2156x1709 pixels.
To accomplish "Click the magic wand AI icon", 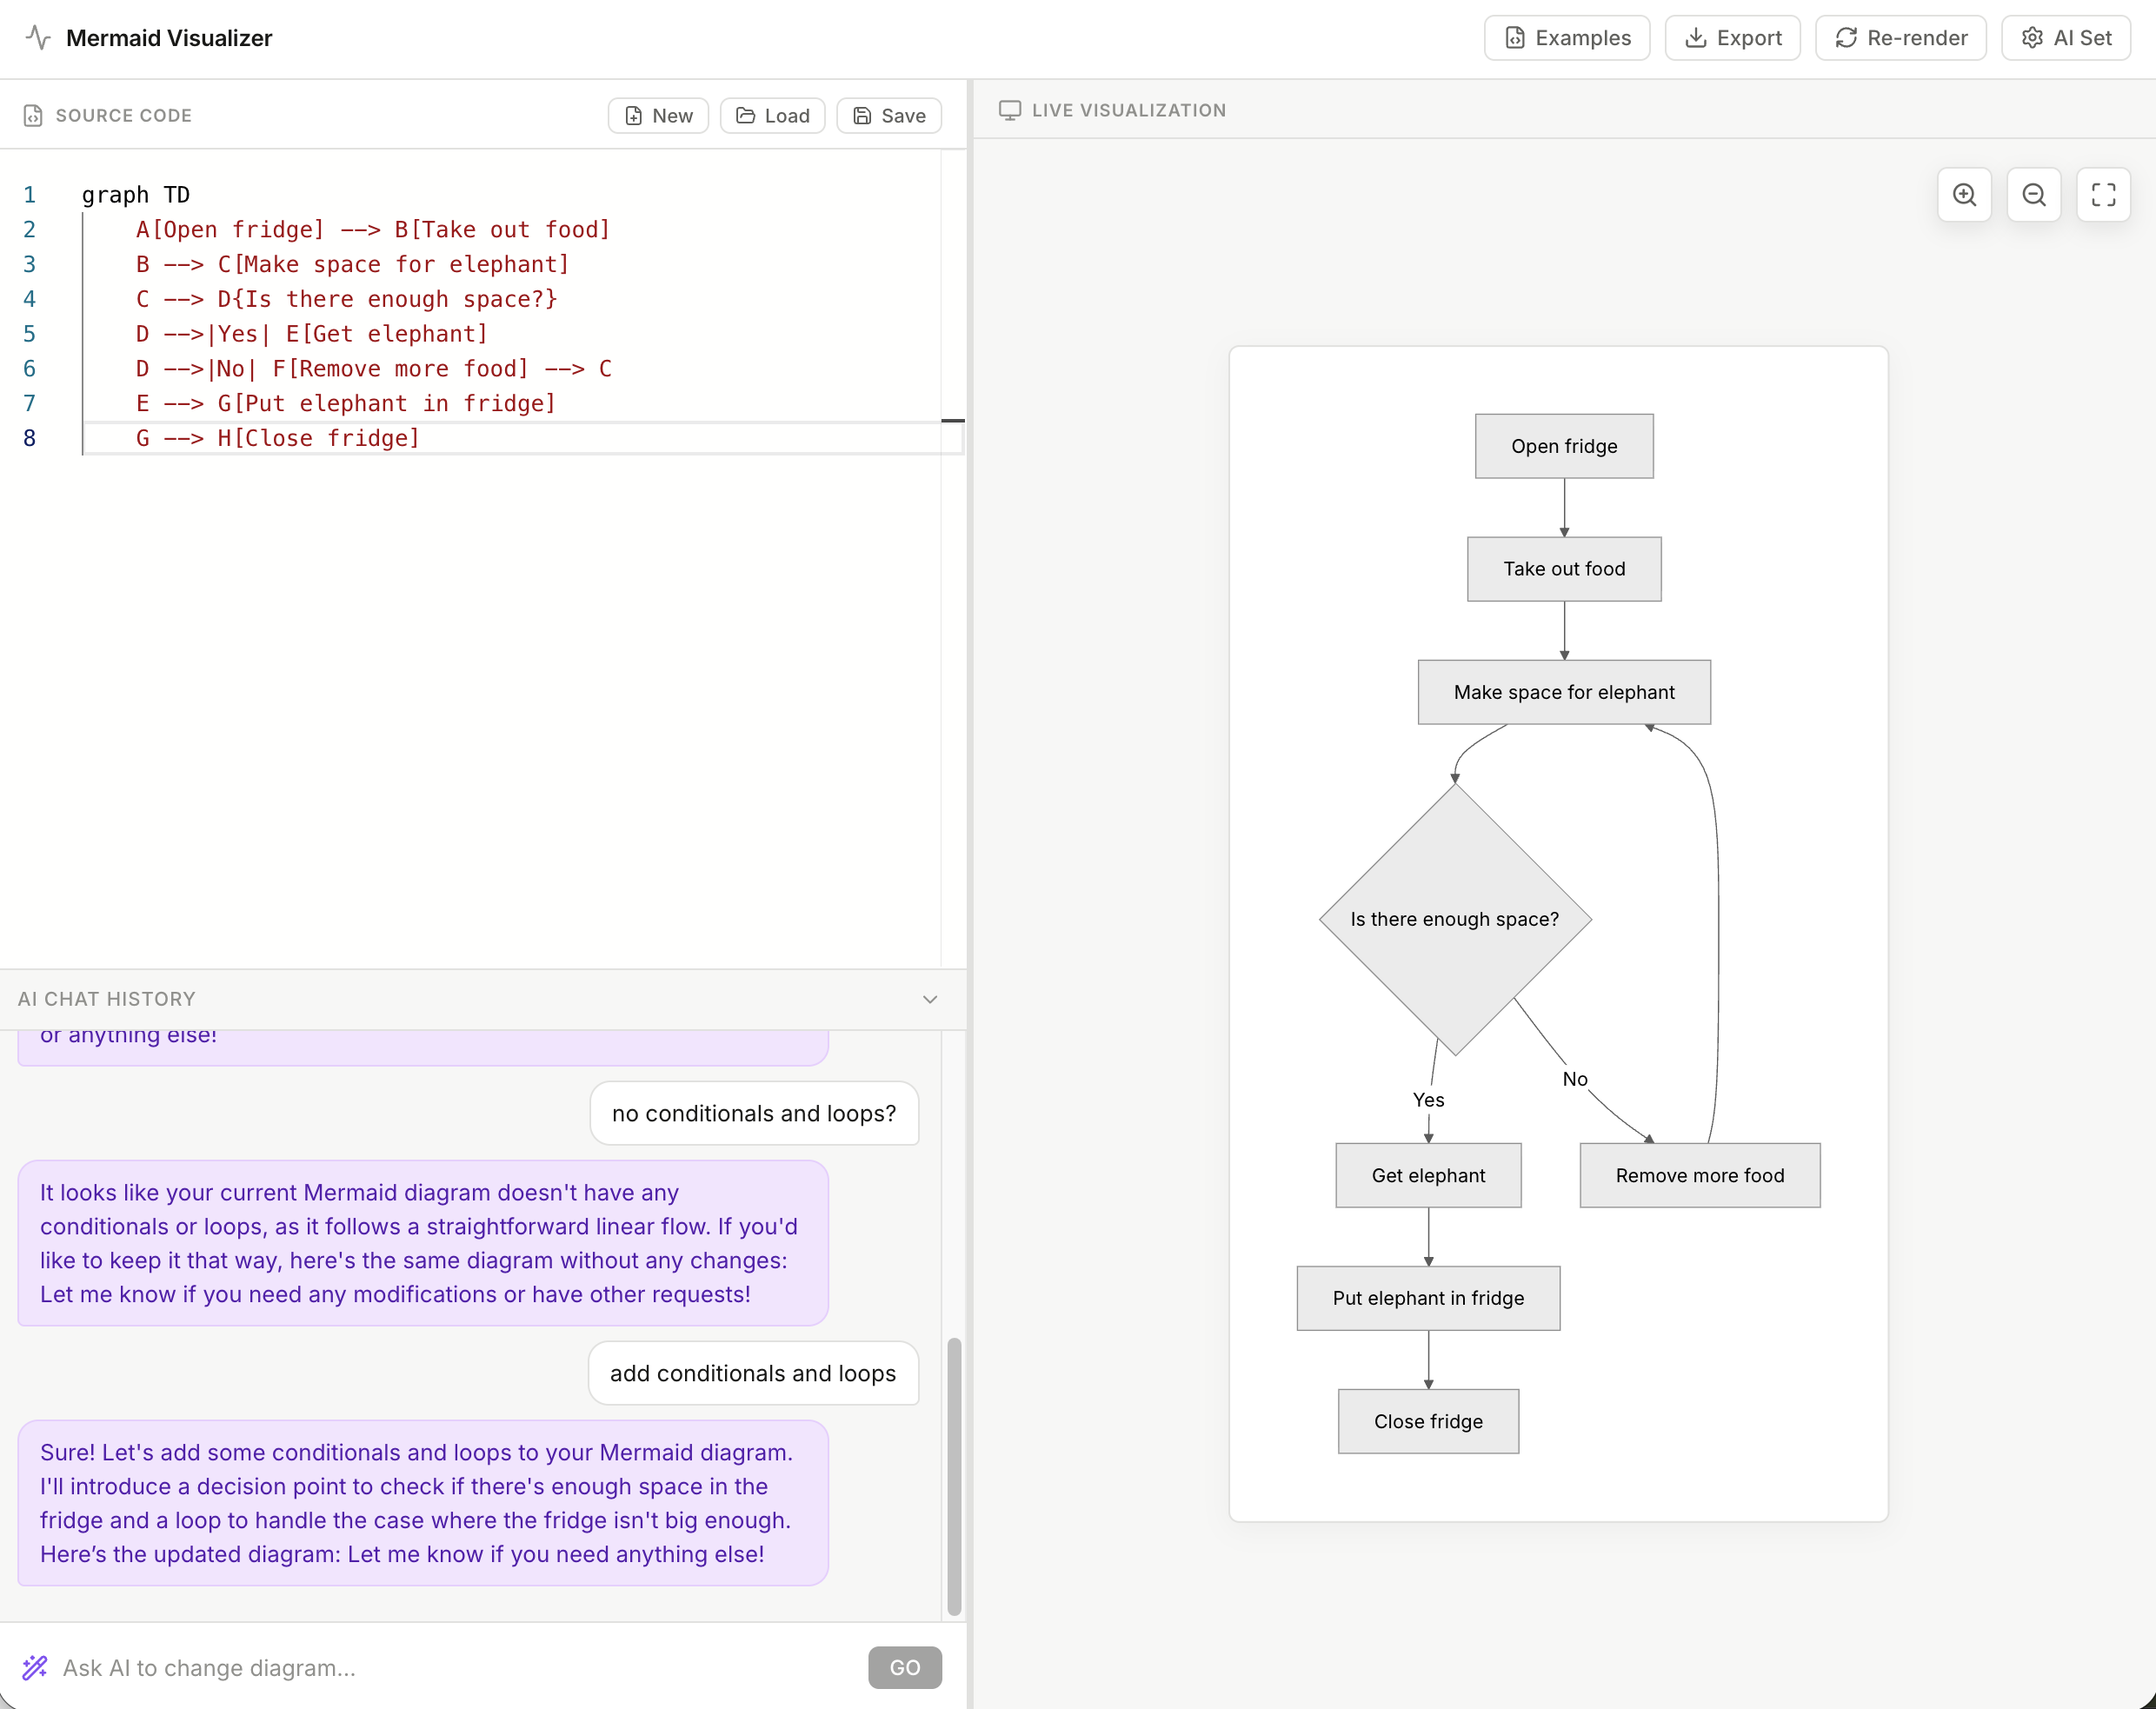I will pos(35,1667).
